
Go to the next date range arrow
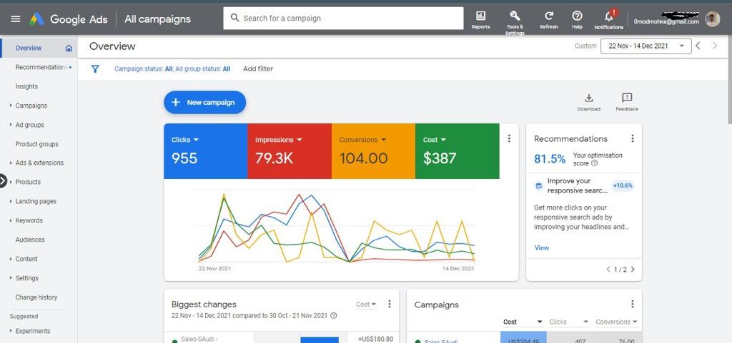715,46
